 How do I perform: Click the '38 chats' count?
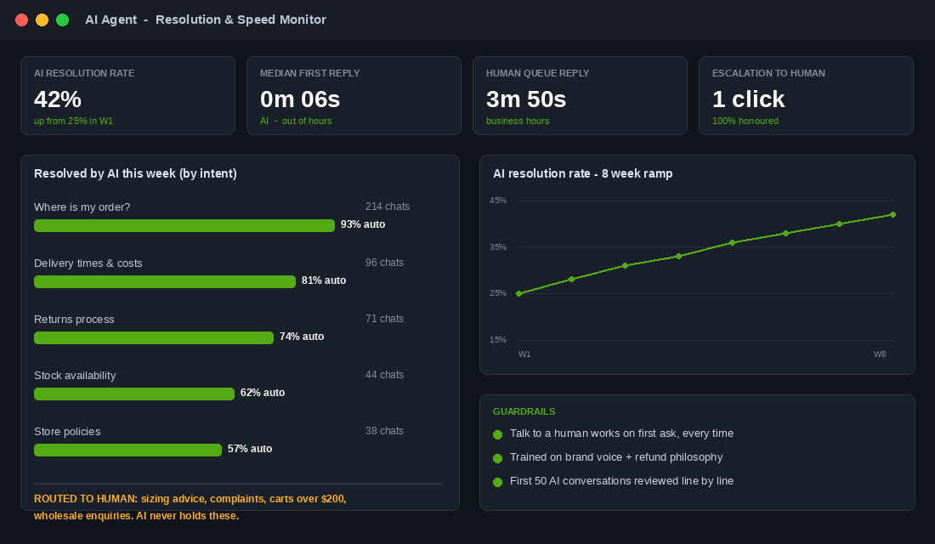click(x=384, y=431)
